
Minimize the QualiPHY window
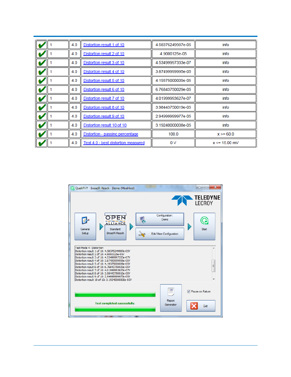pyautogui.click(x=199, y=187)
